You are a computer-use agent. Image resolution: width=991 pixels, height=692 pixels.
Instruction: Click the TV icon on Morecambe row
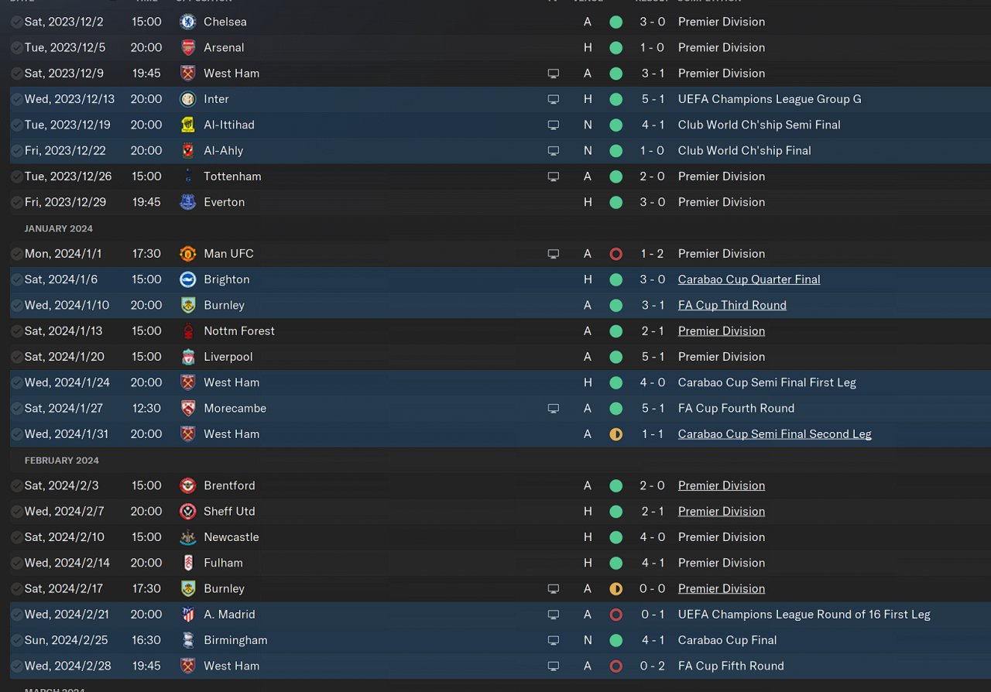(553, 409)
